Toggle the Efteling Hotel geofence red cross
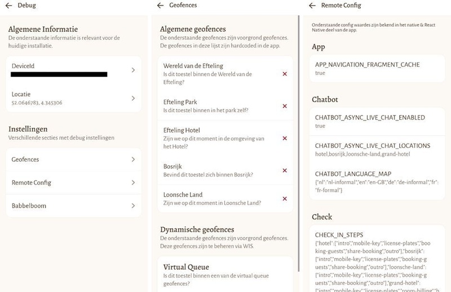The width and height of the screenshot is (451, 292). [285, 138]
